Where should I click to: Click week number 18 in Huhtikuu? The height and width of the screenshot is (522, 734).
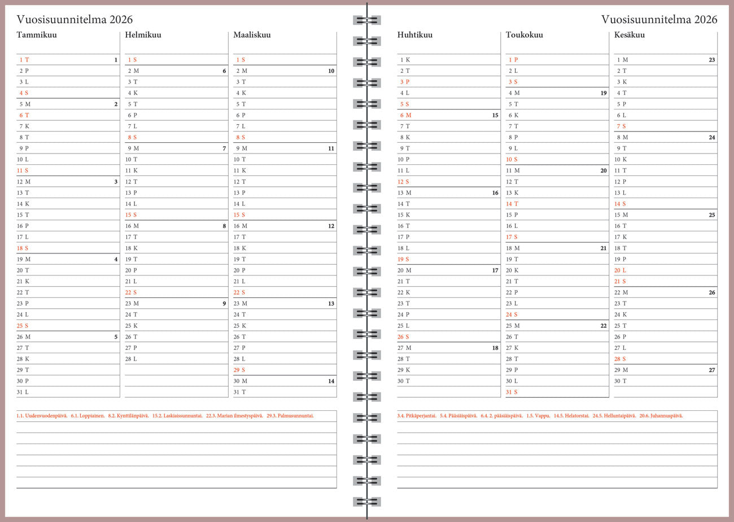(x=495, y=348)
